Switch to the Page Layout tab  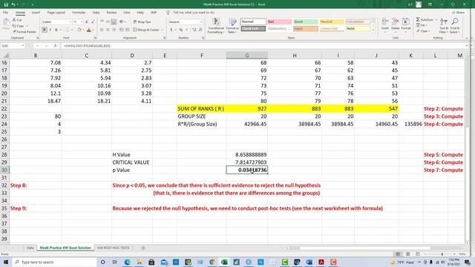coord(56,13)
